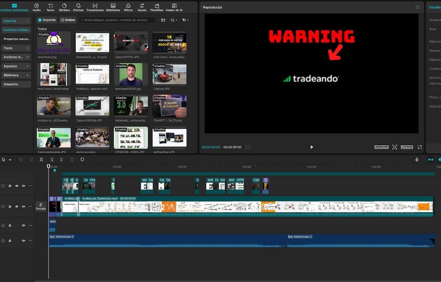Switch media panel to grid view
The image size is (441, 282).
tap(163, 20)
